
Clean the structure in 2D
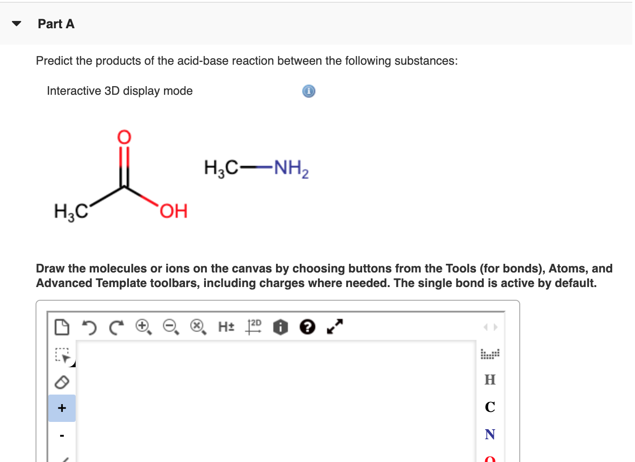[x=254, y=327]
